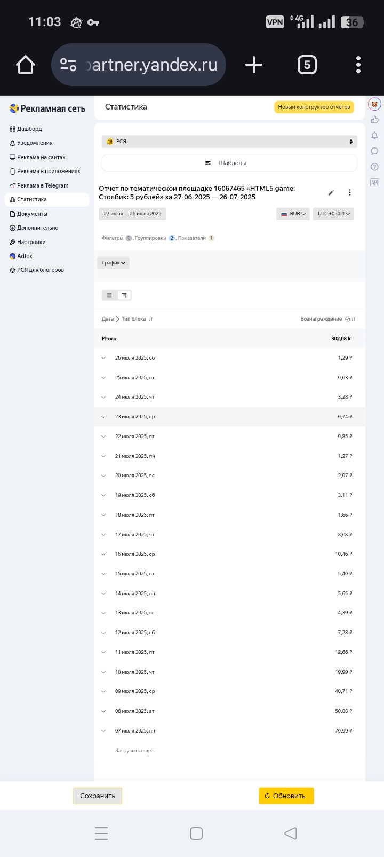Open the three-dot report options menu
This screenshot has height=857, width=384.
pos(350,193)
